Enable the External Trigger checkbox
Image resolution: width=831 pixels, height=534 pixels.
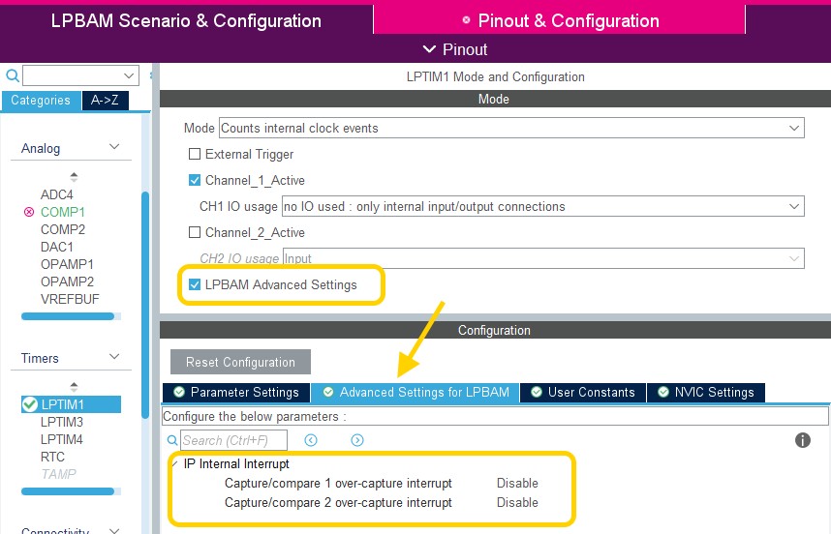click(x=195, y=154)
